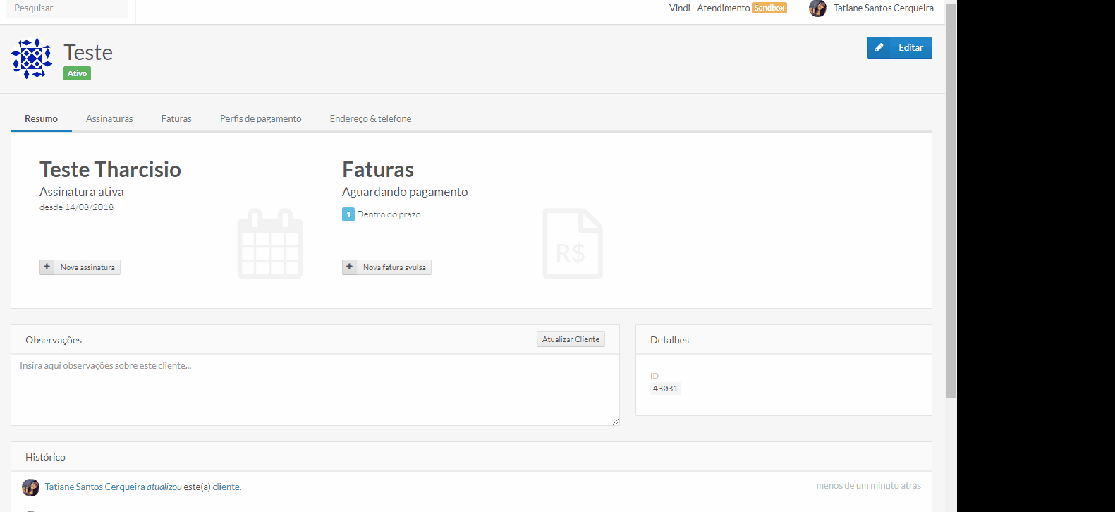The width and height of the screenshot is (1115, 512).
Task: Click the R$ invoice document icon
Action: [572, 244]
